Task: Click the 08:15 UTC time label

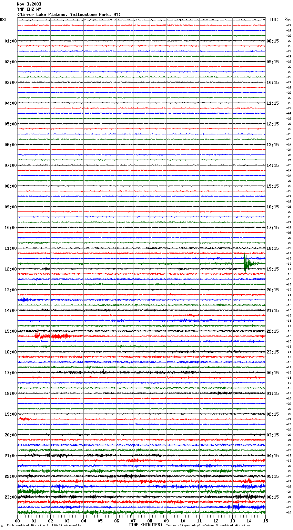Action: tap(273, 41)
